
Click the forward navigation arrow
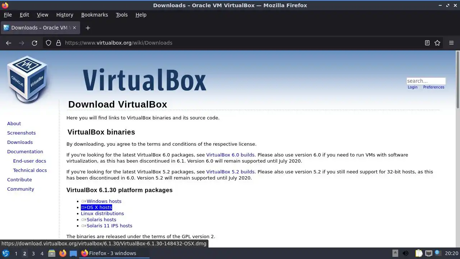[x=22, y=43]
